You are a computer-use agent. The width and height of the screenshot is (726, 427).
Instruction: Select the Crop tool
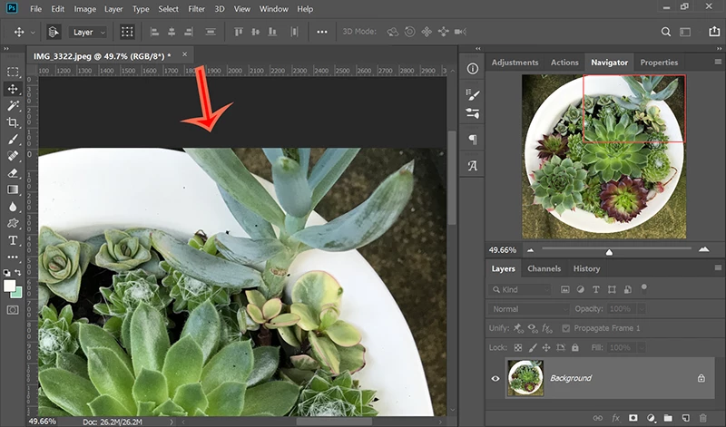point(13,122)
